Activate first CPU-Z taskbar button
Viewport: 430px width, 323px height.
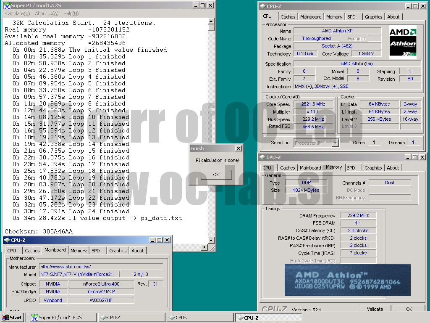click(x=131, y=318)
